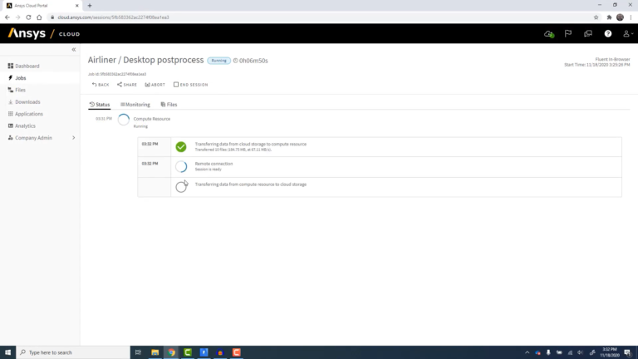638x359 pixels.
Task: Click the cloud status icon in header
Action: click(x=549, y=34)
